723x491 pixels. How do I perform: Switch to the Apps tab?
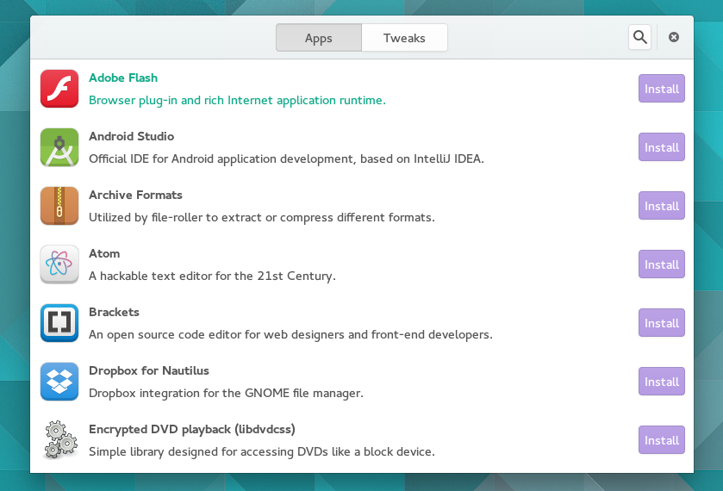(319, 38)
